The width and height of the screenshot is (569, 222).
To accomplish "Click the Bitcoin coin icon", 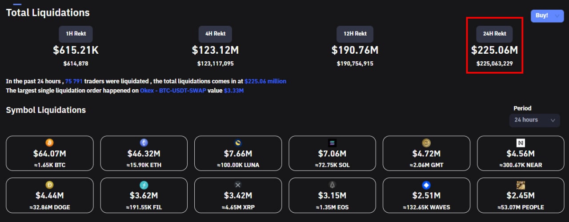I will (x=49, y=143).
